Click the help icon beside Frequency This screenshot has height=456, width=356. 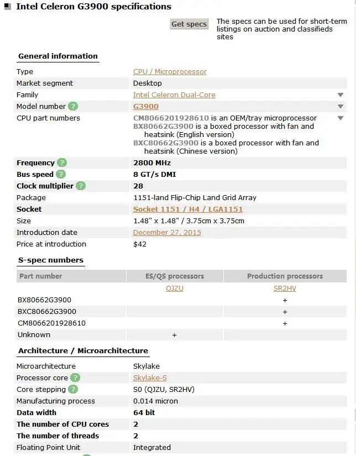[62, 163]
